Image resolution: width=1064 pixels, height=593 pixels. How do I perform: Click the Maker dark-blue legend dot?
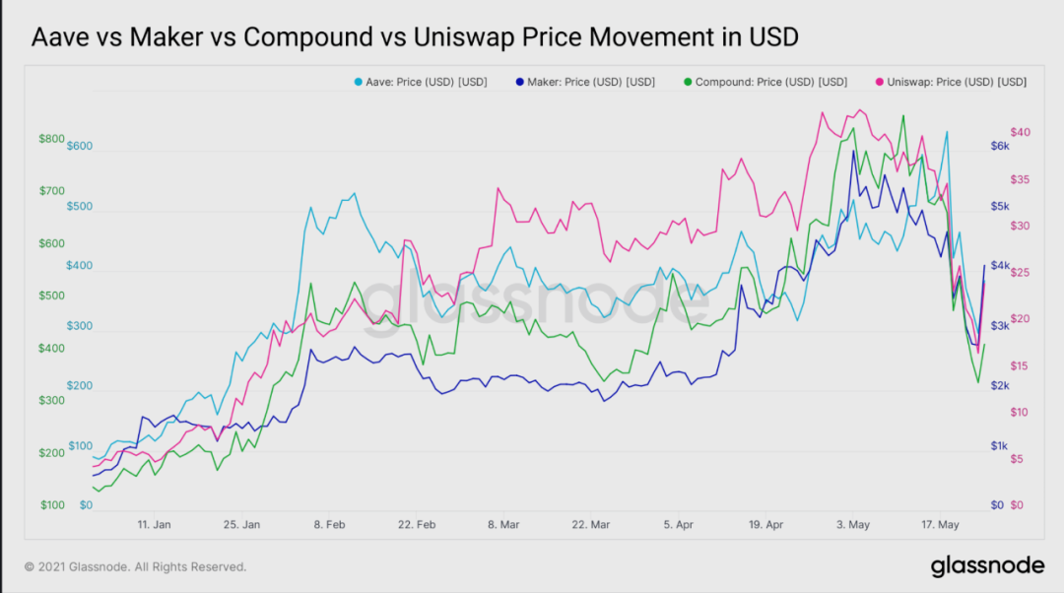[520, 82]
